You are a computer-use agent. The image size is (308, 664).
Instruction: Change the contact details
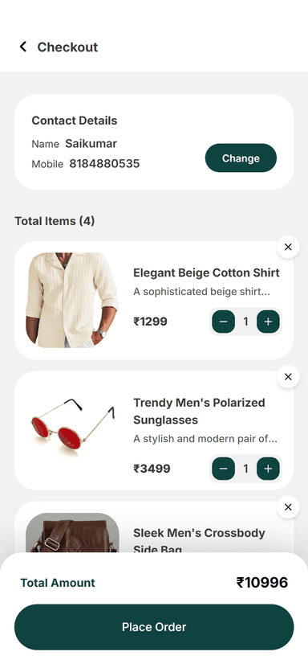[241, 158]
